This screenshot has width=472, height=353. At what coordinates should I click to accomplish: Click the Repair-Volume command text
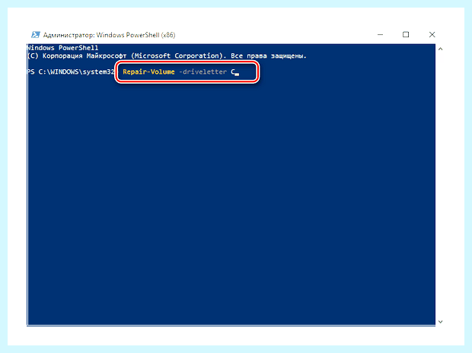(148, 72)
